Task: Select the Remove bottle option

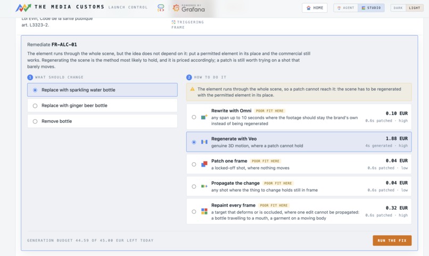Action: click(102, 121)
